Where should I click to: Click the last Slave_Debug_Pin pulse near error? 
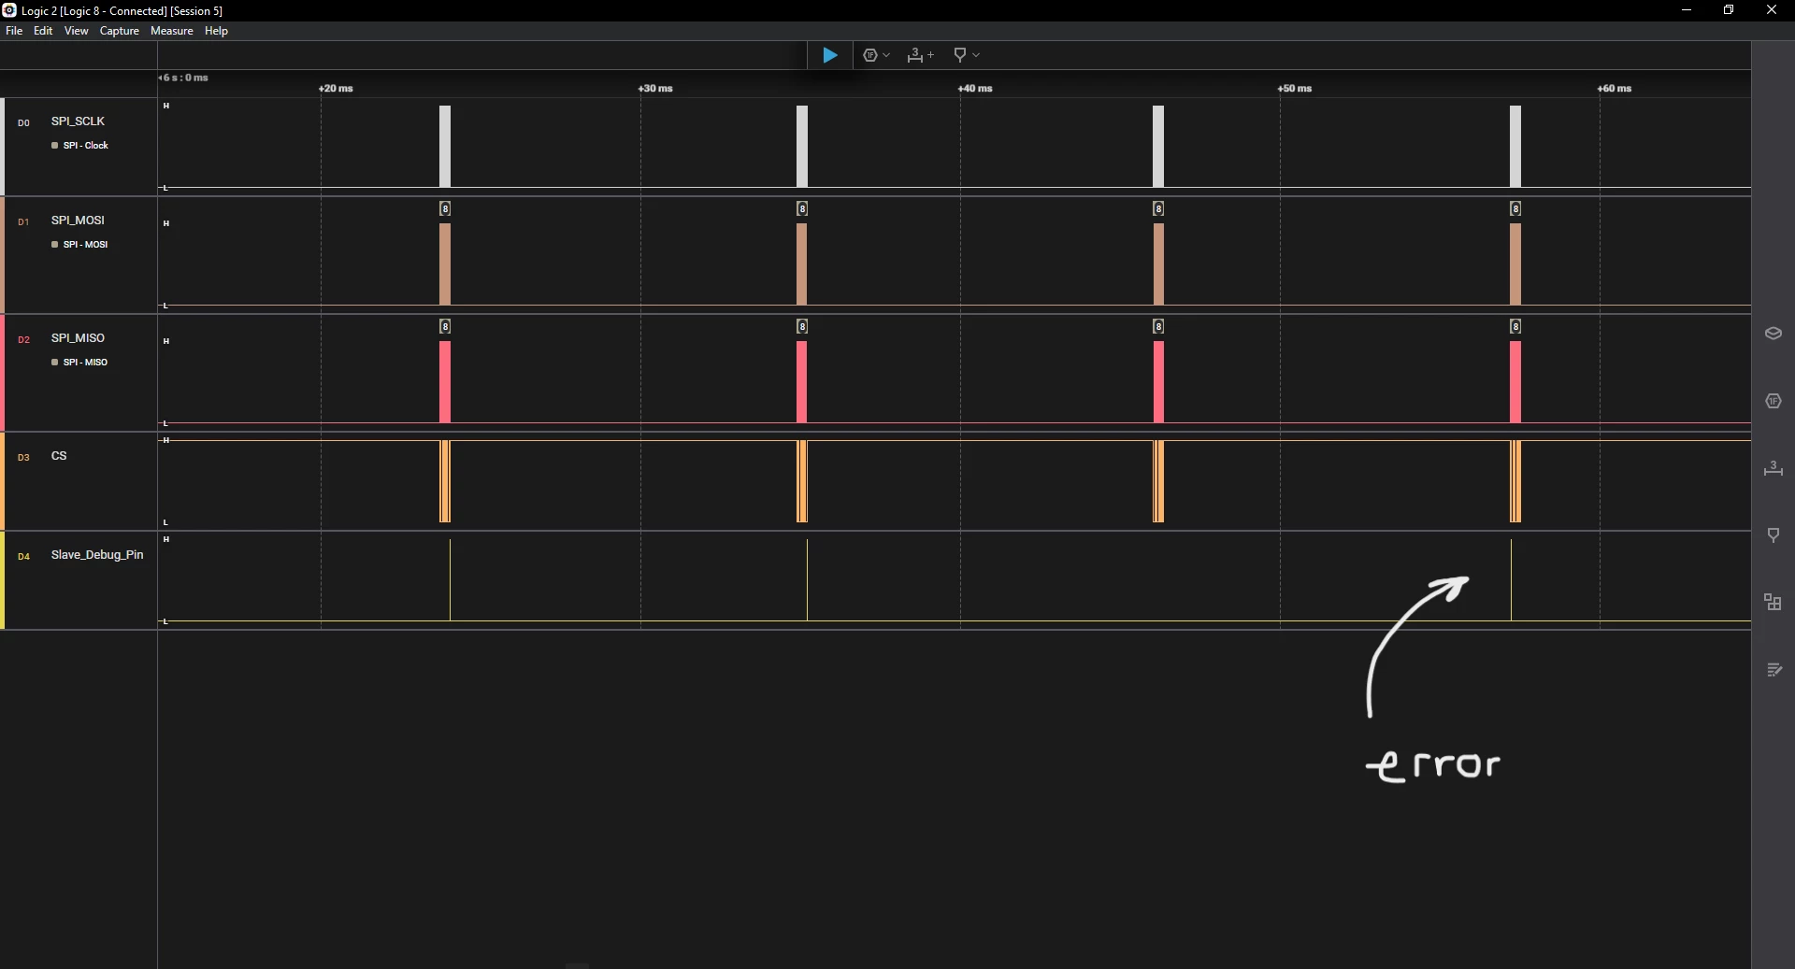[1511, 579]
